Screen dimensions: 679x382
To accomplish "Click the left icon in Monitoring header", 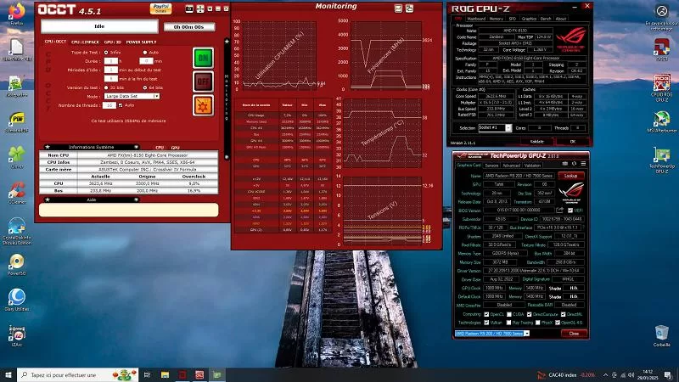I will [x=398, y=8].
